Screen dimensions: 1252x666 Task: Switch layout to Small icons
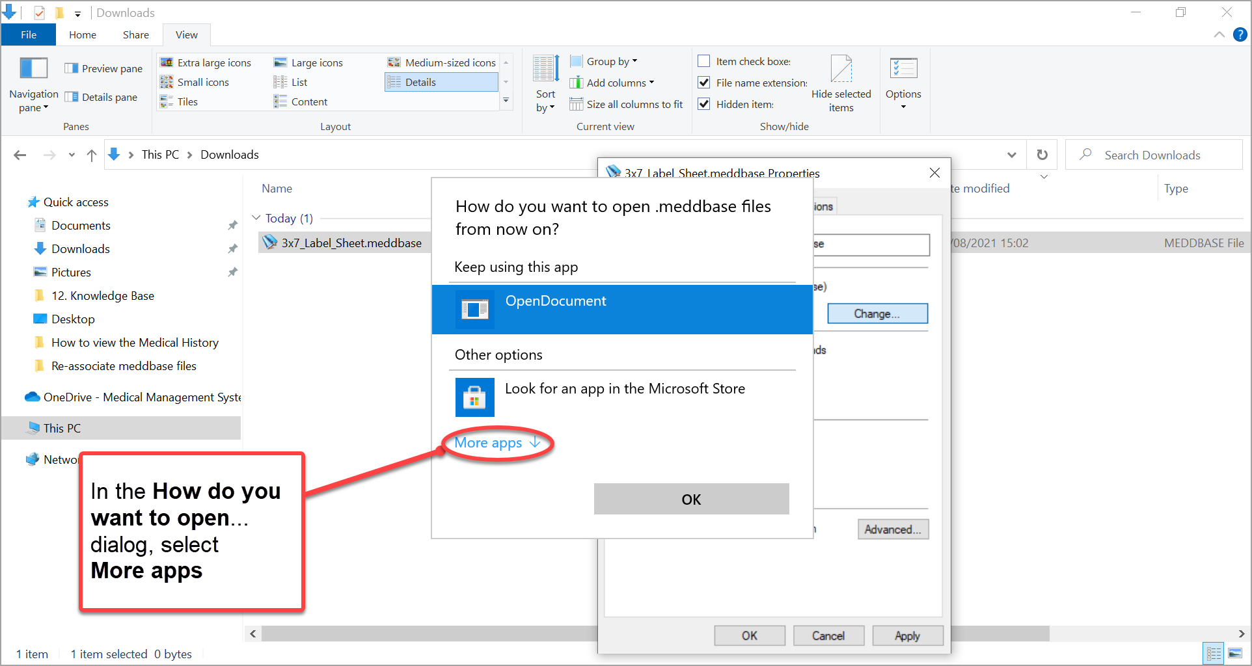pyautogui.click(x=195, y=82)
